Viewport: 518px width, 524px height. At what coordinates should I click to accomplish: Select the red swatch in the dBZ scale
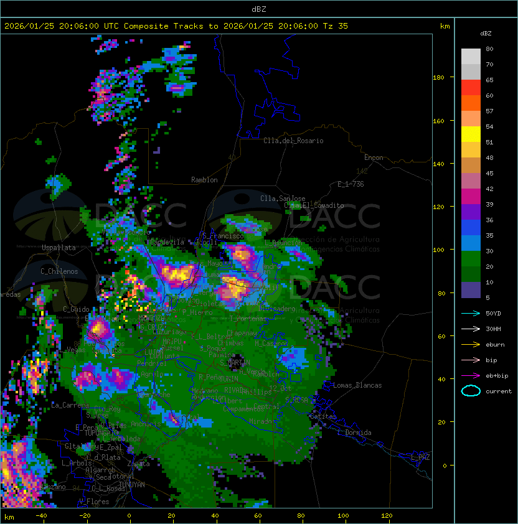[471, 87]
